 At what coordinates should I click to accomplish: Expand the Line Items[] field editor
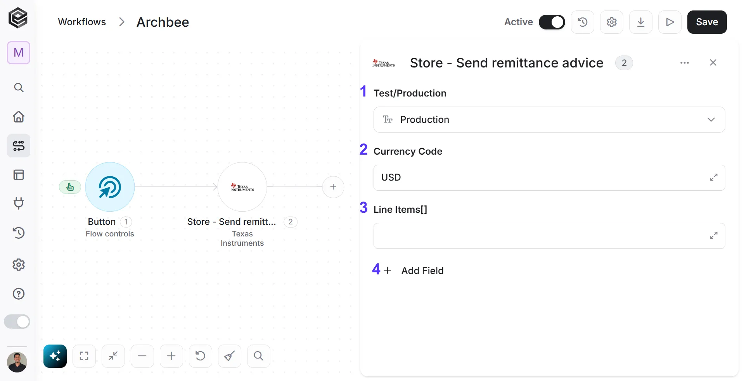pos(714,236)
